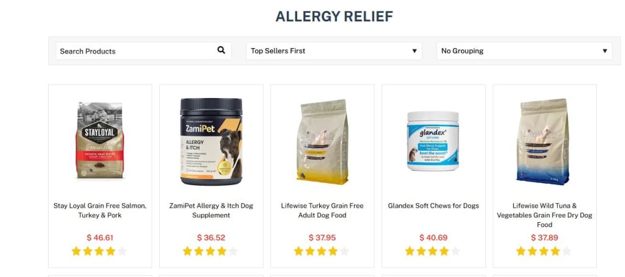Click the star rating under Stay Loyal
This screenshot has height=277, width=625.
[x=99, y=251]
